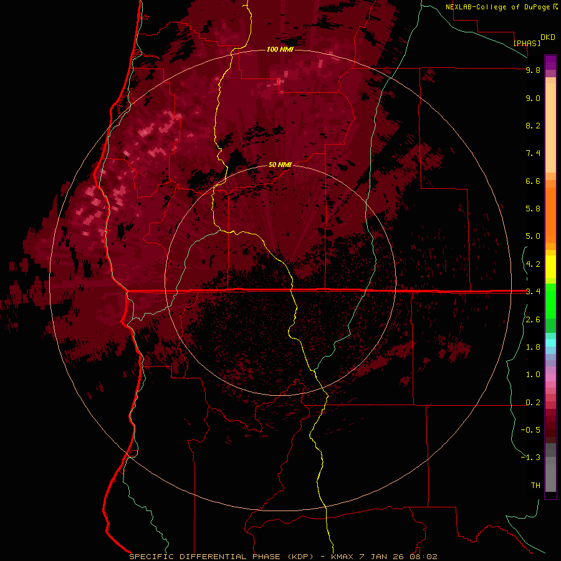The height and width of the screenshot is (561, 561).
Task: Click the 9.0 value on the scale
Action: coord(533,98)
